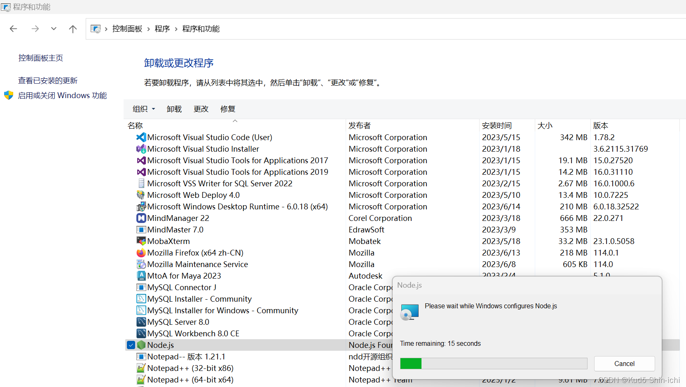
Task: Cancel the Node.js configuration dialog
Action: [x=624, y=364]
